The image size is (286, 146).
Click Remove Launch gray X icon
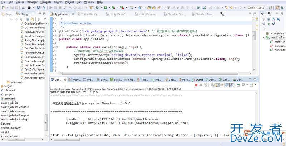(x=201, y=85)
